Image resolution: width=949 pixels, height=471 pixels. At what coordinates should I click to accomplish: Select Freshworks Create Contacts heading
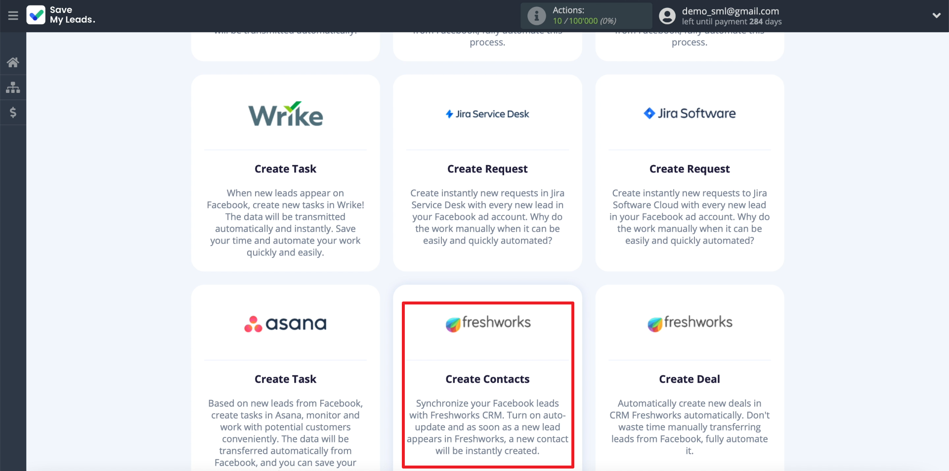487,379
